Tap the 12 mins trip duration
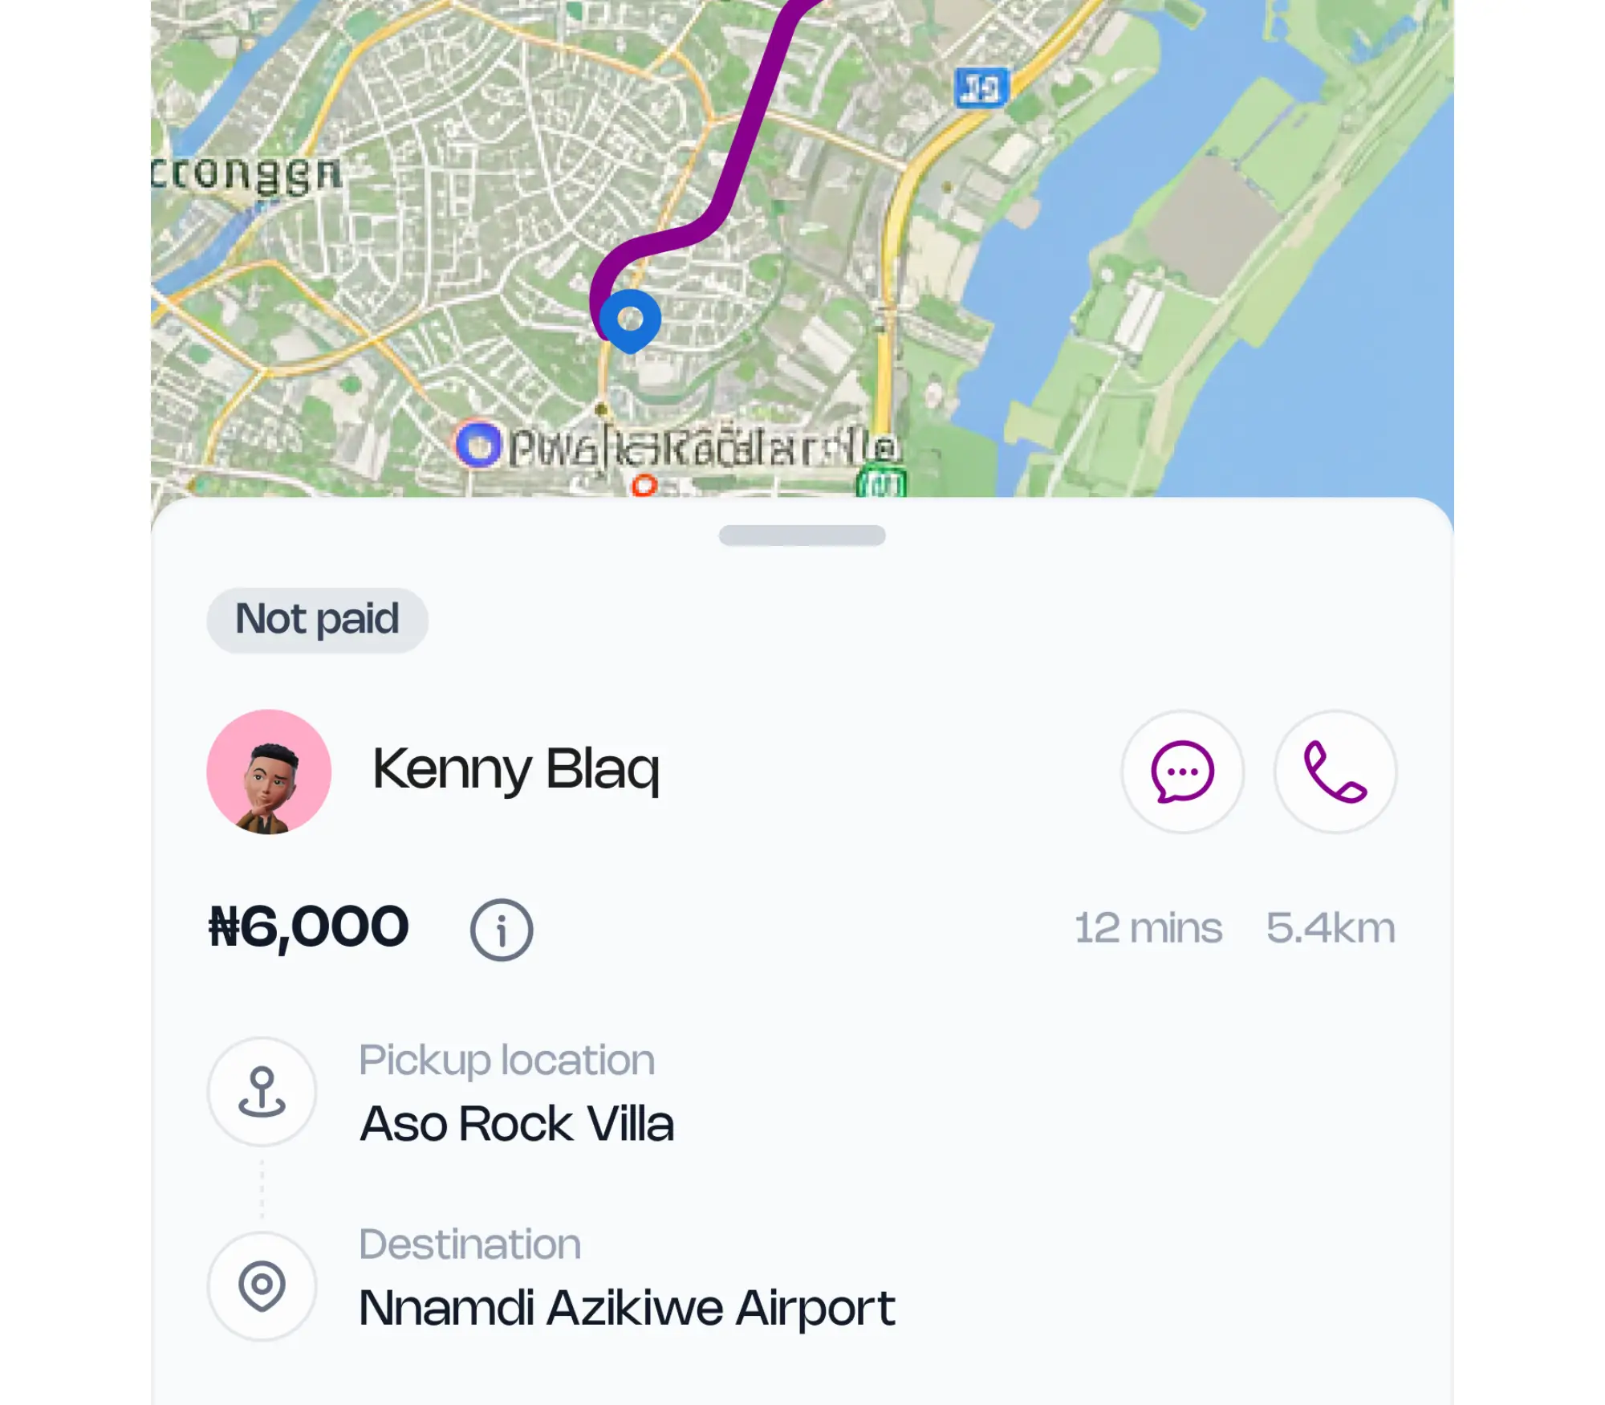1605x1405 pixels. [x=1148, y=928]
